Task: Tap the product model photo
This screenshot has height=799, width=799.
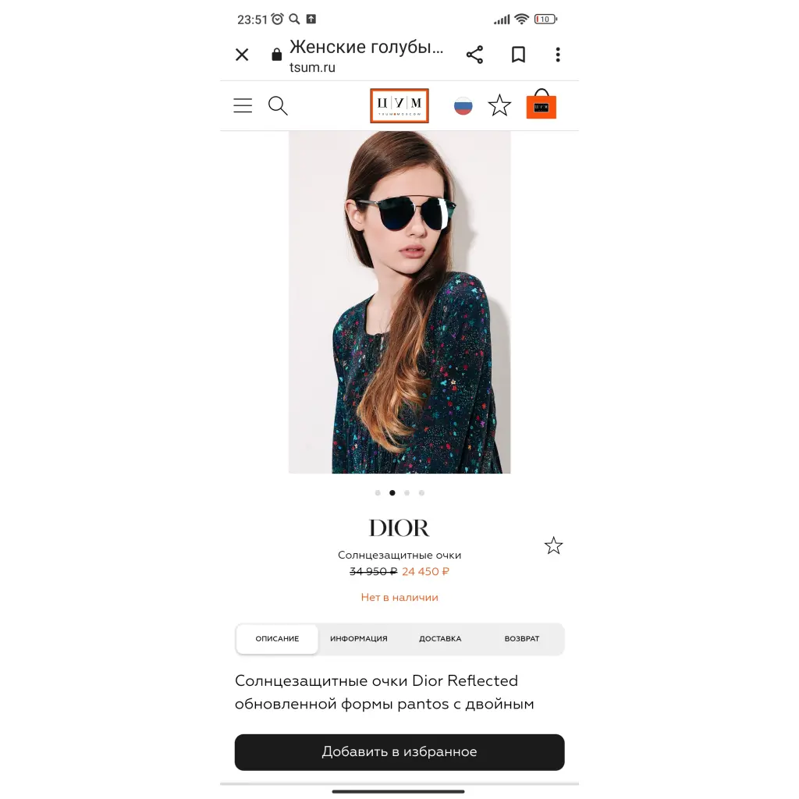Action: click(399, 302)
